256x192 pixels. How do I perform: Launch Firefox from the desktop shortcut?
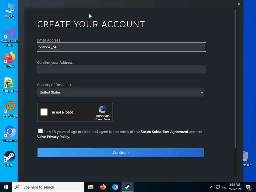point(10,59)
